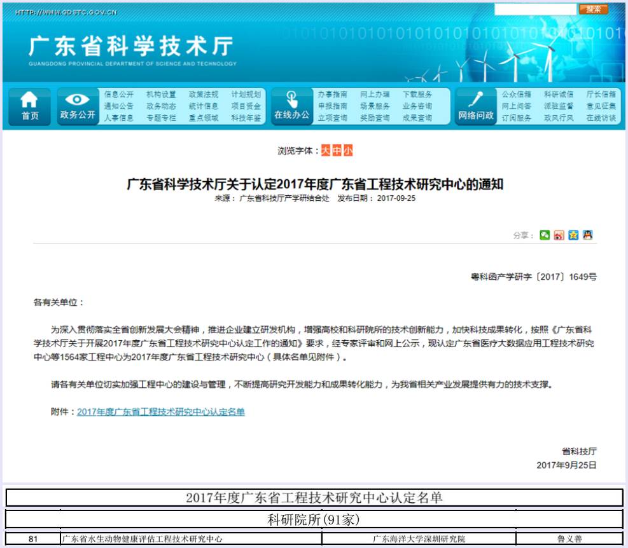
Task: Share the article via QZone star icon
Action: tap(573, 235)
